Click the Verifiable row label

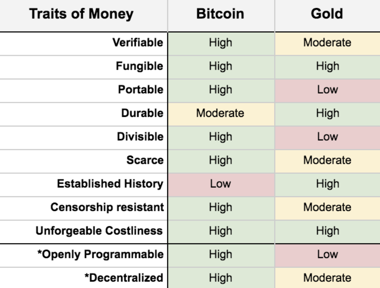tap(138, 43)
